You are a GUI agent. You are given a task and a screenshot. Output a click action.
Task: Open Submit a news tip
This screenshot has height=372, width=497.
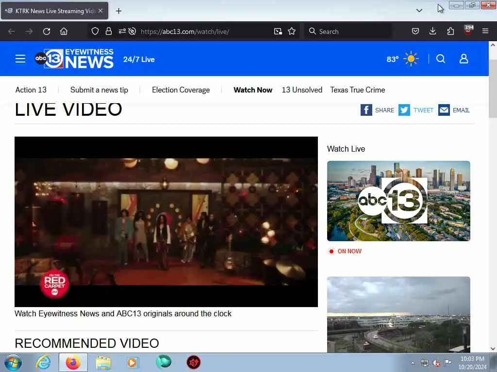(99, 90)
